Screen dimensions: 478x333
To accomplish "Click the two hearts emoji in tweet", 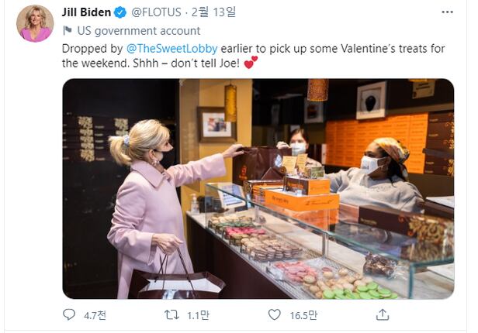I will point(250,63).
